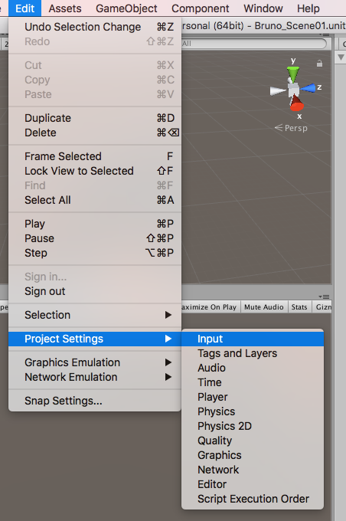Open Input project settings
The image size is (346, 521).
point(253,339)
